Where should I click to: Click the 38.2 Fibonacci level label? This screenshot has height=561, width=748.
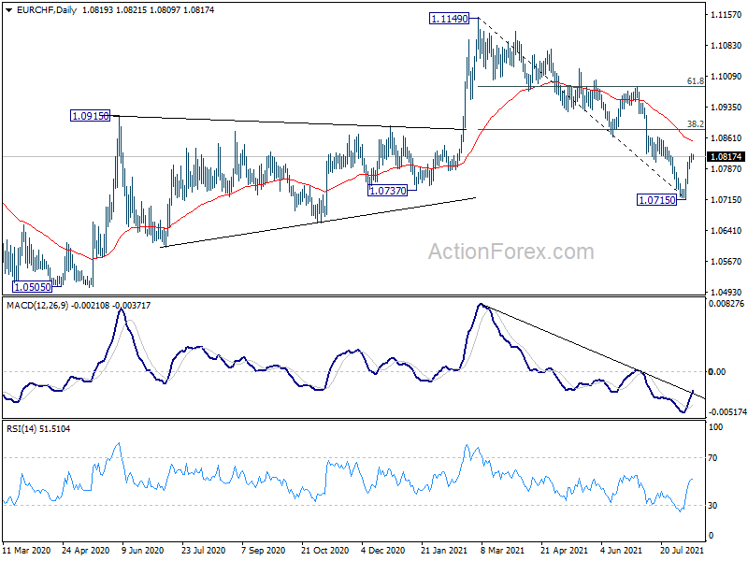tap(695, 124)
